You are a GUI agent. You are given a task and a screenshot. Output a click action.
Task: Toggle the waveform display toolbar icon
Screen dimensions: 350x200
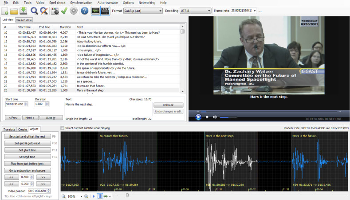pos(95,11)
